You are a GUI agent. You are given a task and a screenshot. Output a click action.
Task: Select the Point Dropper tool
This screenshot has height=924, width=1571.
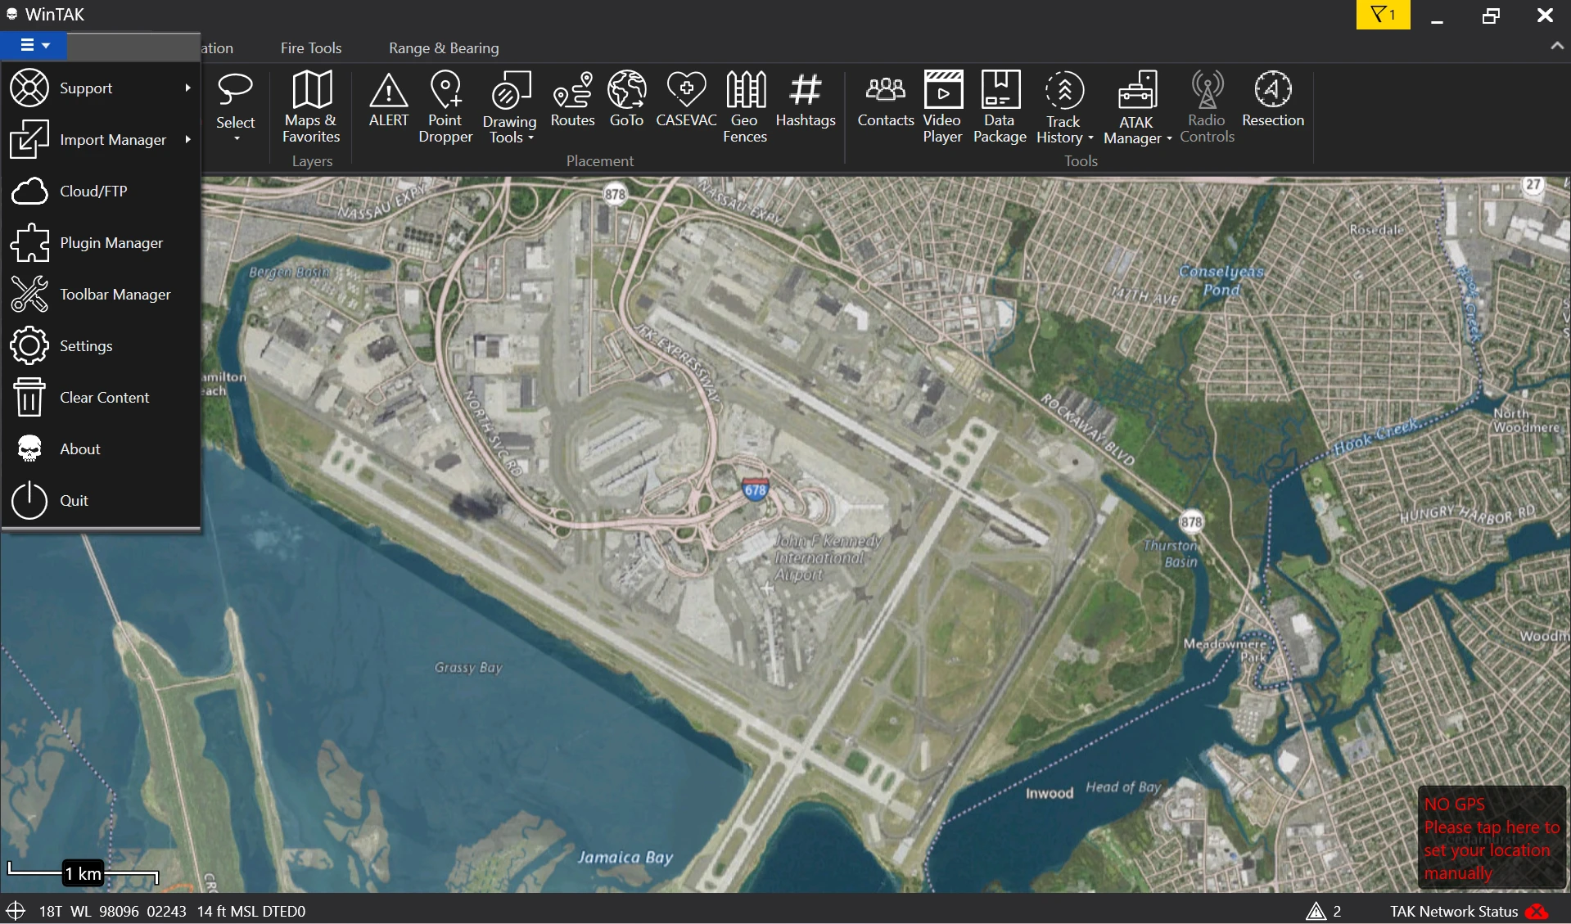445,107
